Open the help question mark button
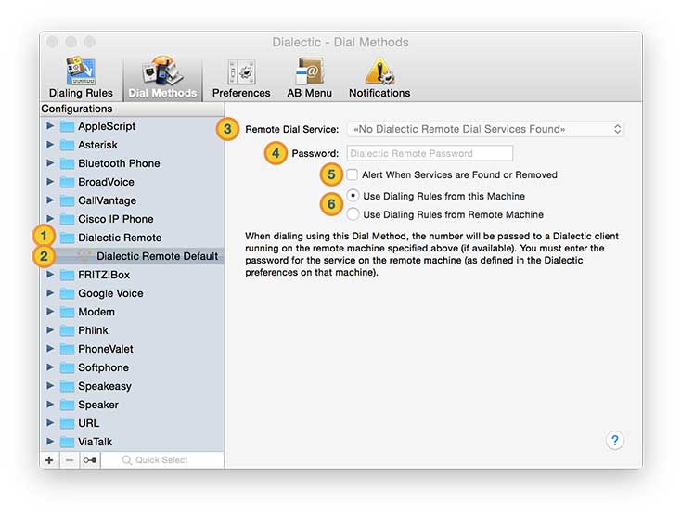Screen dimensions: 681x515 (614, 441)
